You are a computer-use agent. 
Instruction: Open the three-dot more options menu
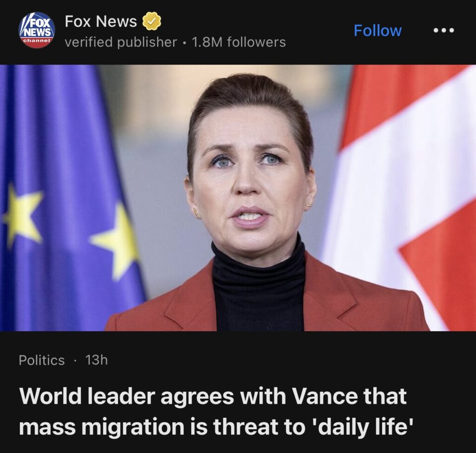444,30
